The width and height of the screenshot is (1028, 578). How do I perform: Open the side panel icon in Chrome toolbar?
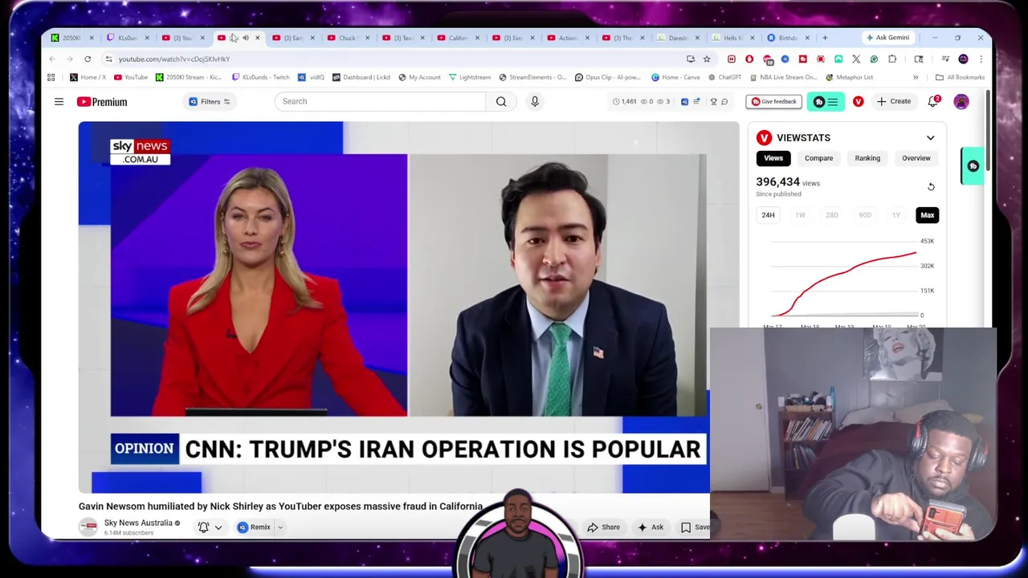[919, 59]
